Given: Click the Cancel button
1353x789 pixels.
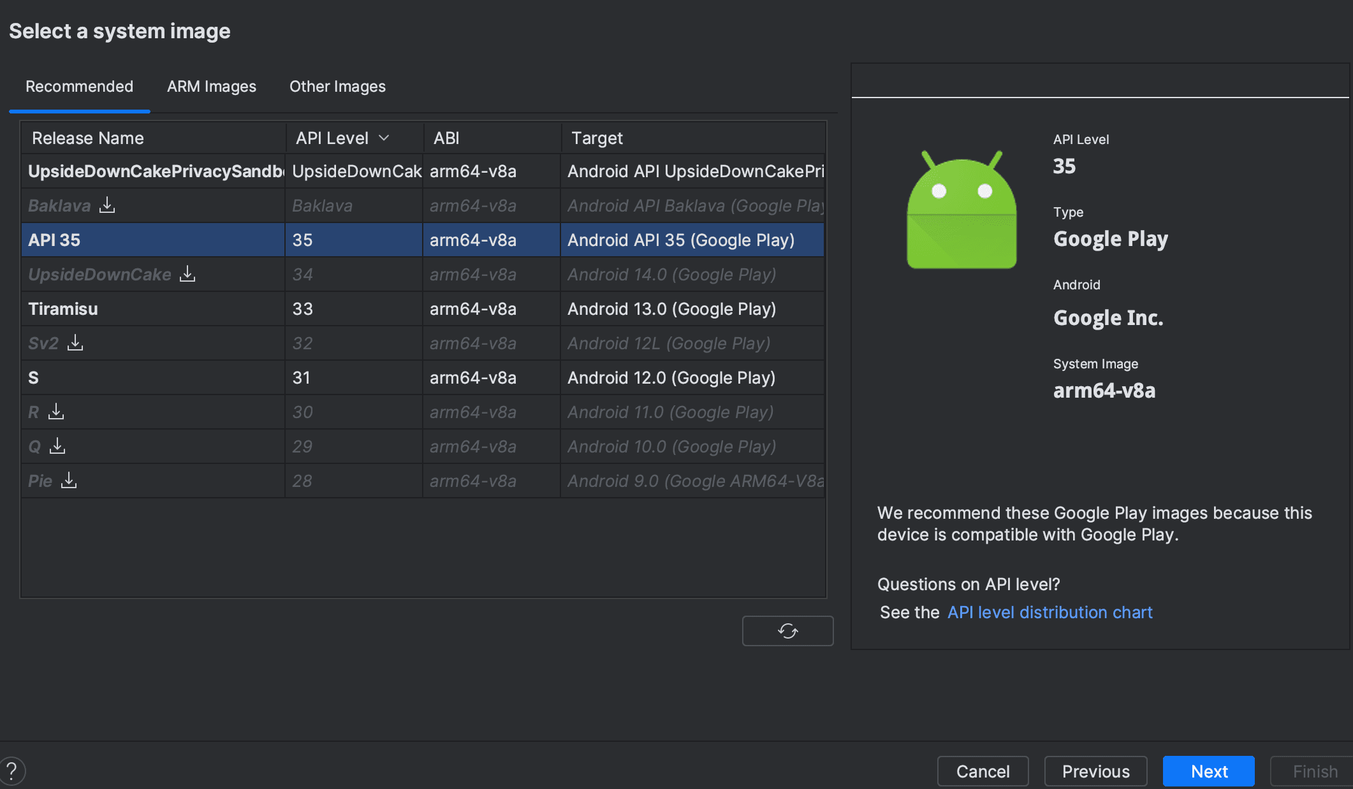Looking at the screenshot, I should click(x=983, y=771).
